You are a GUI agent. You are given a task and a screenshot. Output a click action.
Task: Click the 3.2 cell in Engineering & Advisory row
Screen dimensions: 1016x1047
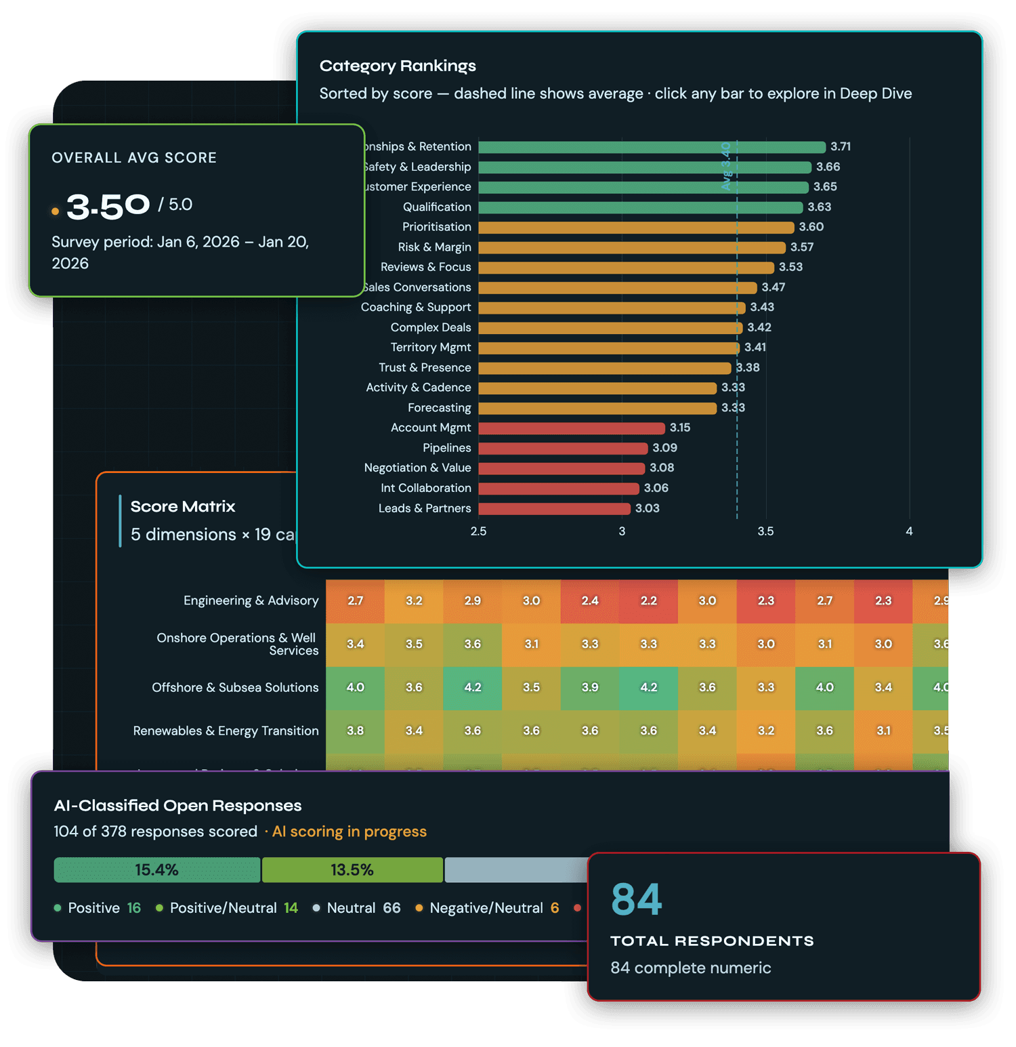click(414, 601)
